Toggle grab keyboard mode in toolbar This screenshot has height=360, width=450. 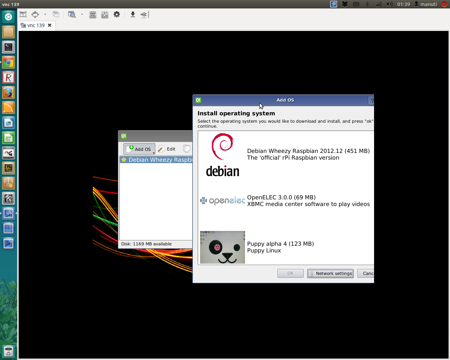coord(93,14)
